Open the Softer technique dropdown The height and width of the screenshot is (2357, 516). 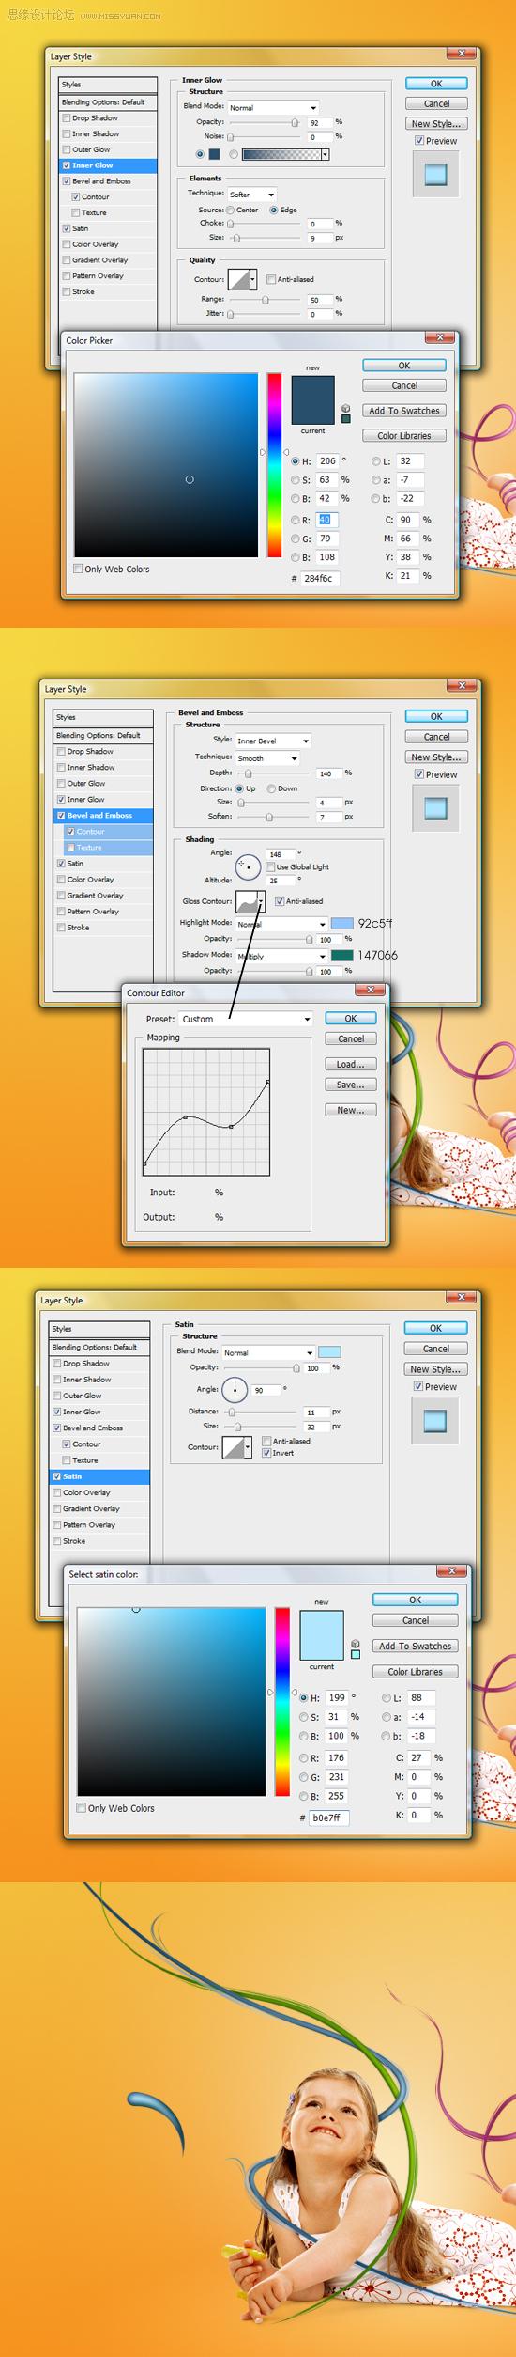pyautogui.click(x=251, y=195)
